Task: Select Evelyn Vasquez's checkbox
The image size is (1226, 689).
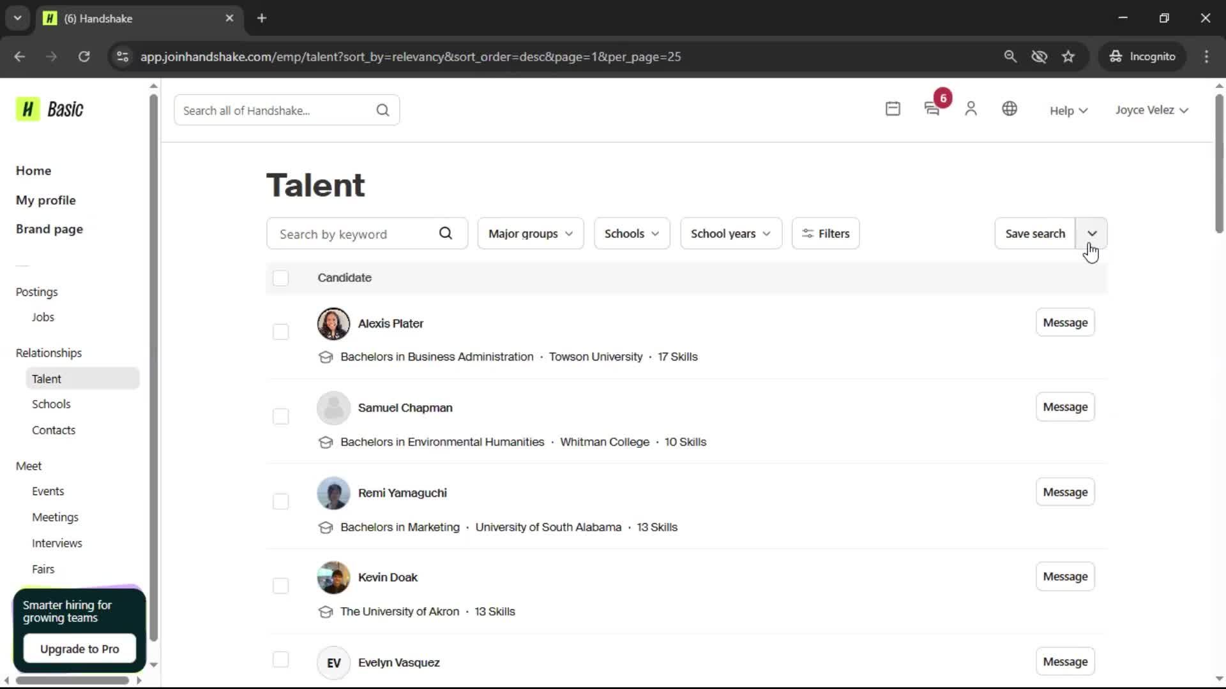Action: 280,659
